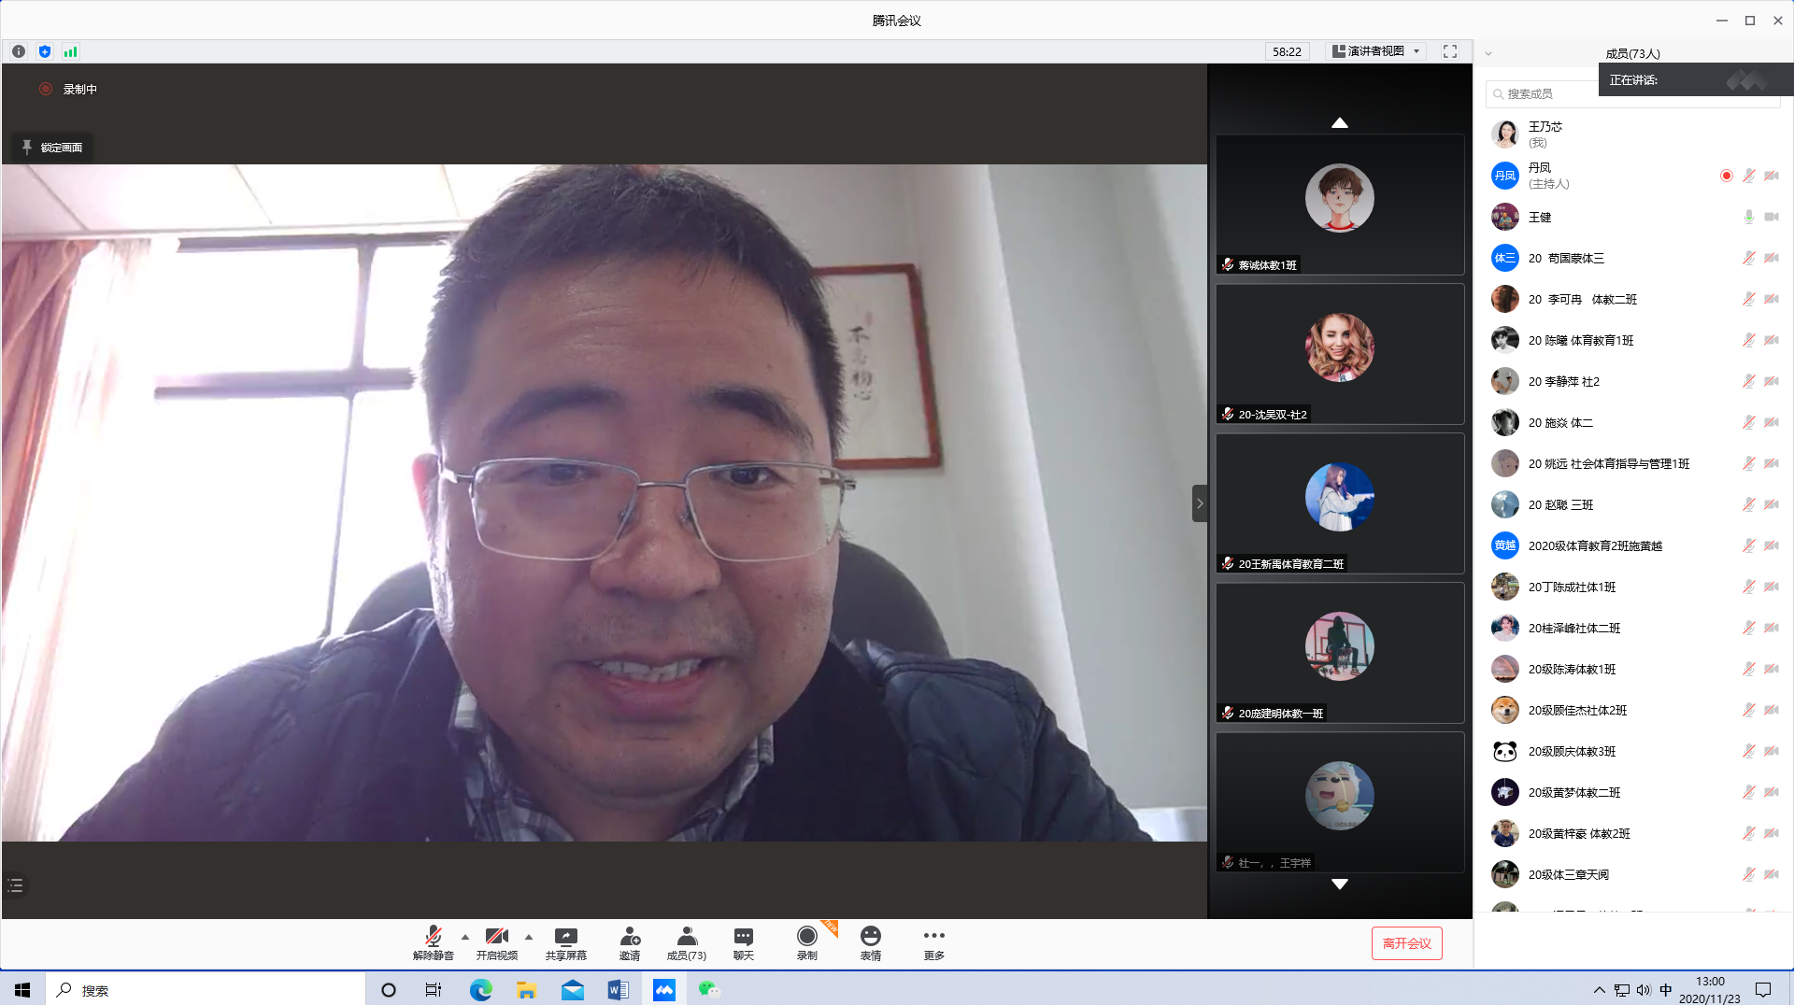Click muted mic icon for 丹凤
Screen dimensions: 1794x1005
pyautogui.click(x=1749, y=176)
